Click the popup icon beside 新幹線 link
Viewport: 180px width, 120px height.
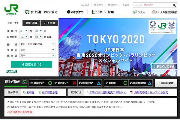coord(25,92)
